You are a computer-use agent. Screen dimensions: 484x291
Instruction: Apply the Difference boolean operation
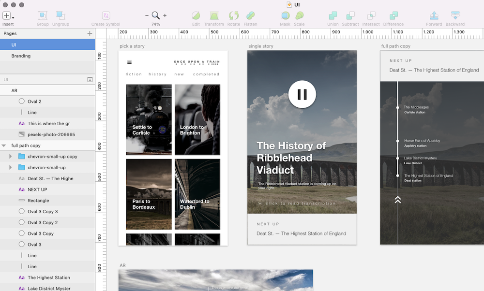393,15
